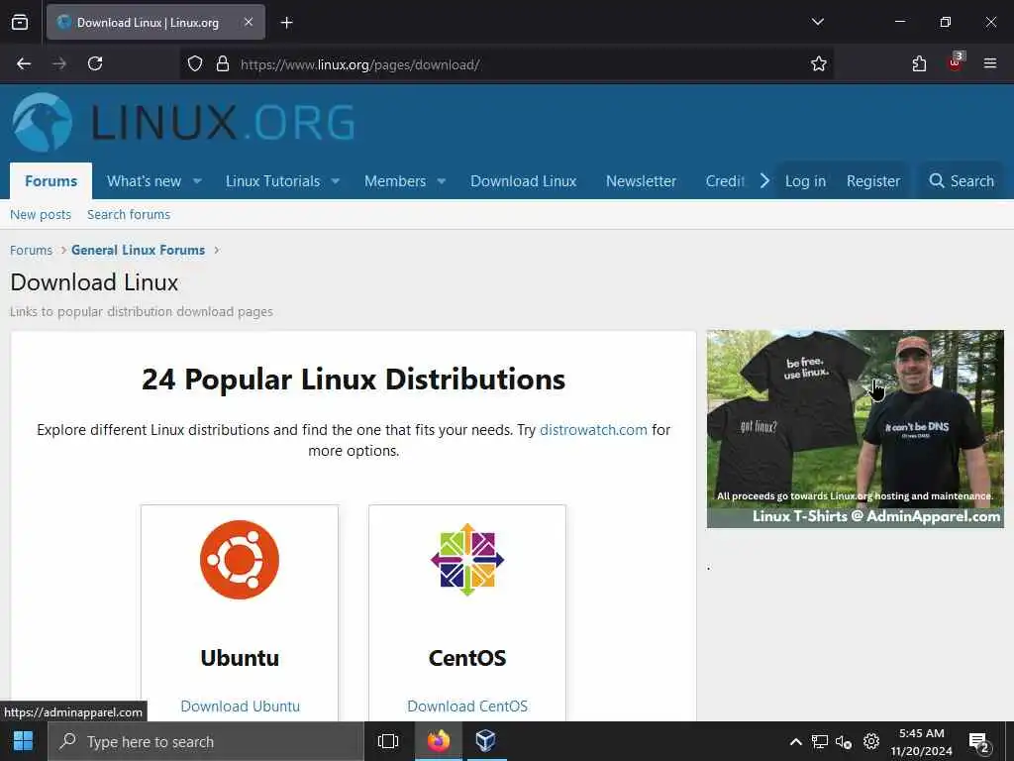Open the Search forums link
Image resolution: width=1014 pixels, height=761 pixels.
coord(129,214)
